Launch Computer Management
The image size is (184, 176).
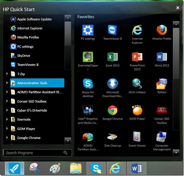click(x=162, y=137)
